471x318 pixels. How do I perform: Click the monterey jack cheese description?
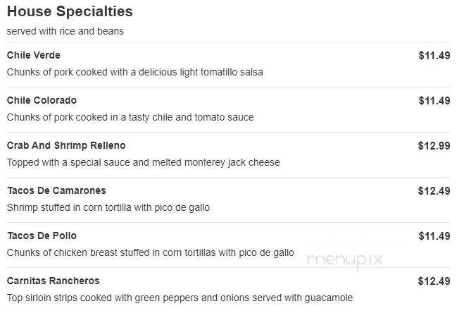click(144, 163)
